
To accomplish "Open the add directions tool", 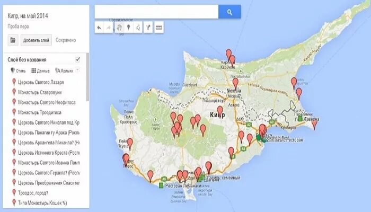I will 148,28.
